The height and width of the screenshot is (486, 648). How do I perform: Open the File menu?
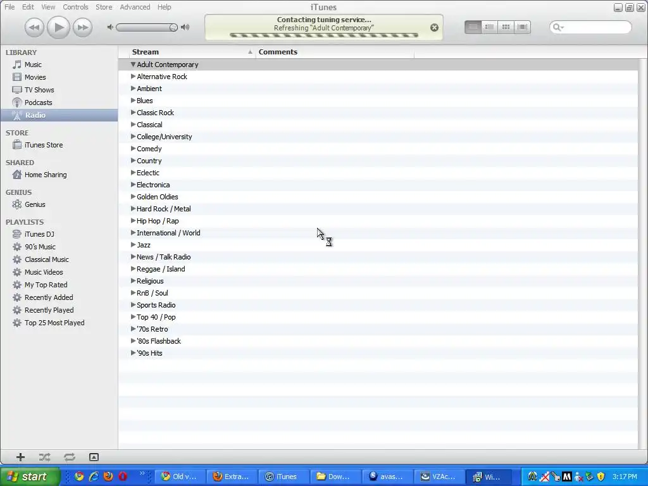[x=9, y=7]
